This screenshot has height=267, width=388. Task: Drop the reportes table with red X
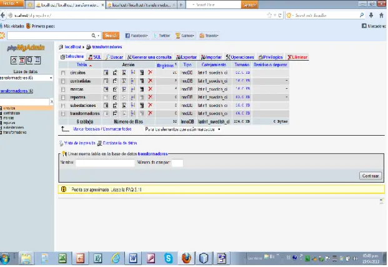(x=150, y=97)
